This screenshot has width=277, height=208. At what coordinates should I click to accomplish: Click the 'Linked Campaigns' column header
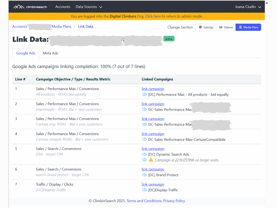point(158,79)
